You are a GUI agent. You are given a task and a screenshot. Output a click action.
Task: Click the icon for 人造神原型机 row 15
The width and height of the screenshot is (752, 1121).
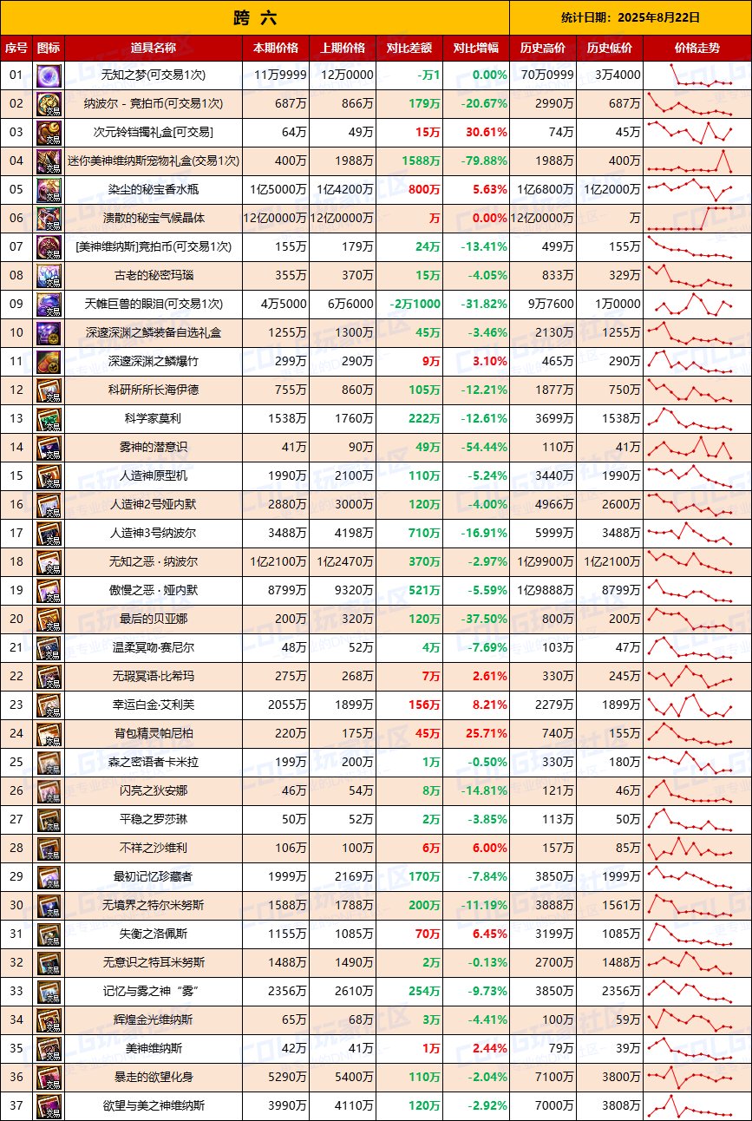[49, 476]
